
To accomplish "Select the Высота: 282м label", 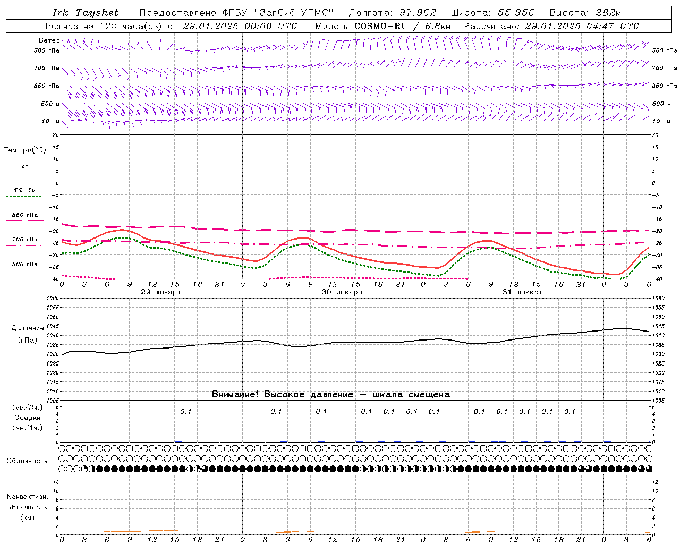I will [x=585, y=13].
